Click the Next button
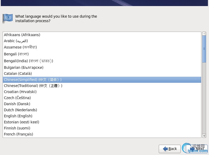 tap(197, 149)
